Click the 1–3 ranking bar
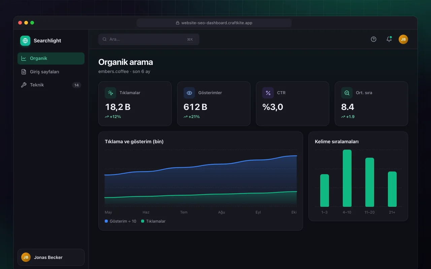 pos(325,190)
